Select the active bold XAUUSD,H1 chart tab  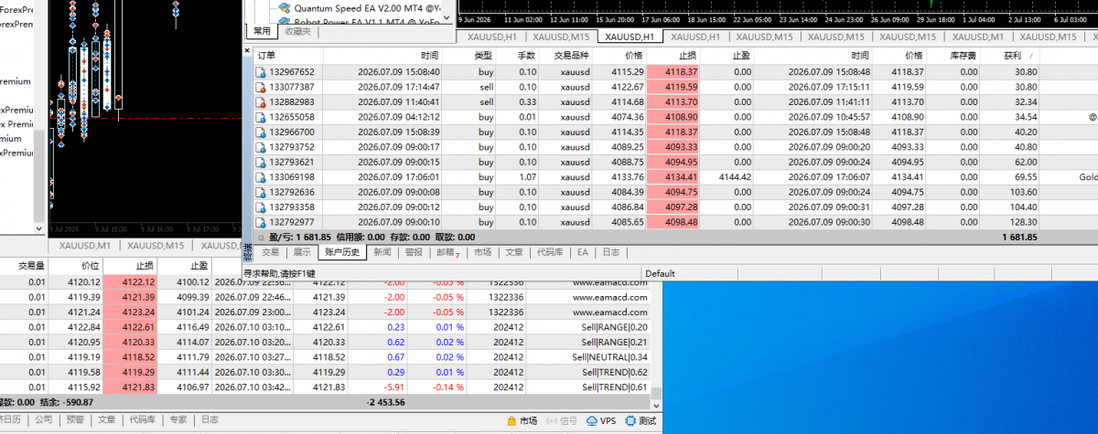point(631,37)
